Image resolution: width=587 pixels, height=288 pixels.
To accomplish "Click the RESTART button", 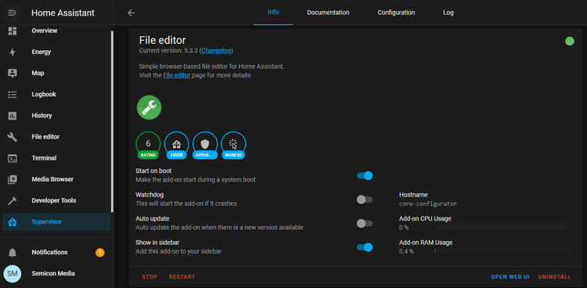I will (182, 277).
